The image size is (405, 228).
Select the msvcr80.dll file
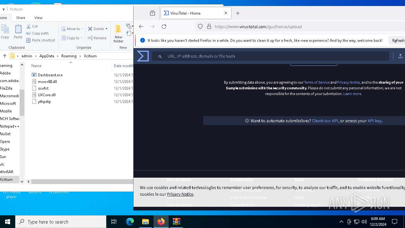(x=44, y=82)
